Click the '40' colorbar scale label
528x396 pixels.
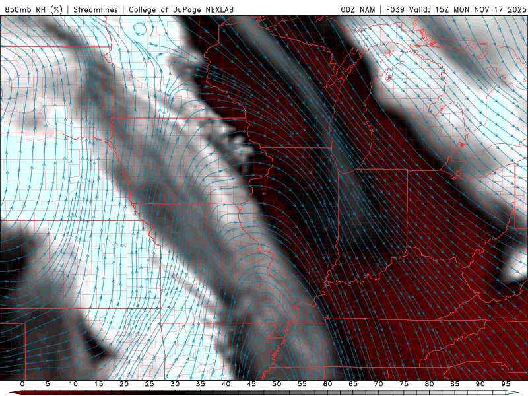click(x=226, y=384)
